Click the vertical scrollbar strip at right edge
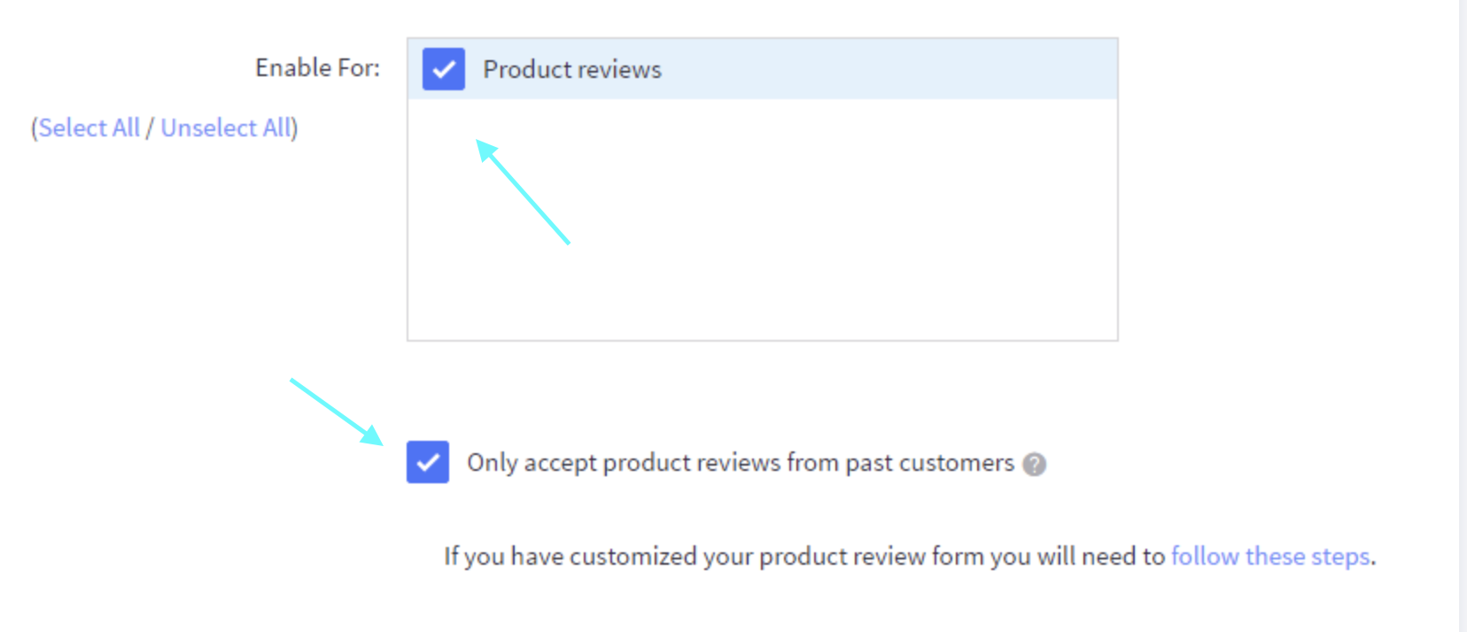Image resolution: width=1467 pixels, height=632 pixels. point(1463,316)
